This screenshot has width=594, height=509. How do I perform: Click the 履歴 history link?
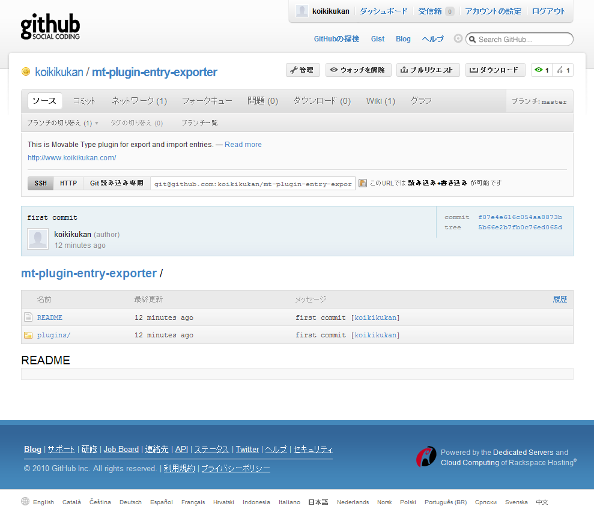pos(560,299)
